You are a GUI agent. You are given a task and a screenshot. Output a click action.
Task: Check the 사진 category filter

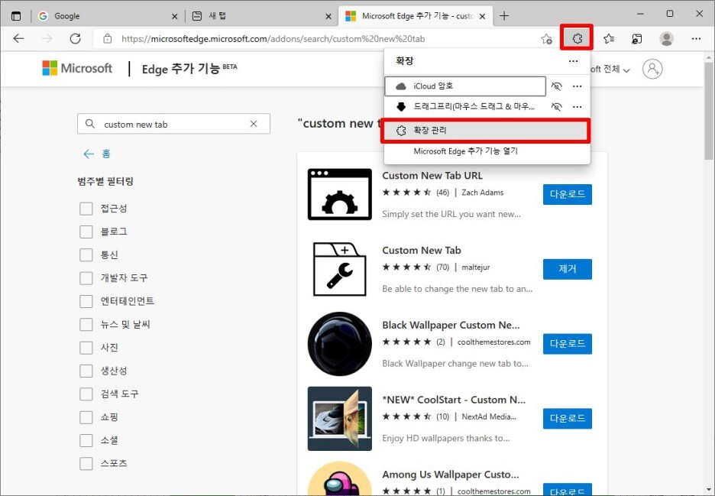(86, 348)
